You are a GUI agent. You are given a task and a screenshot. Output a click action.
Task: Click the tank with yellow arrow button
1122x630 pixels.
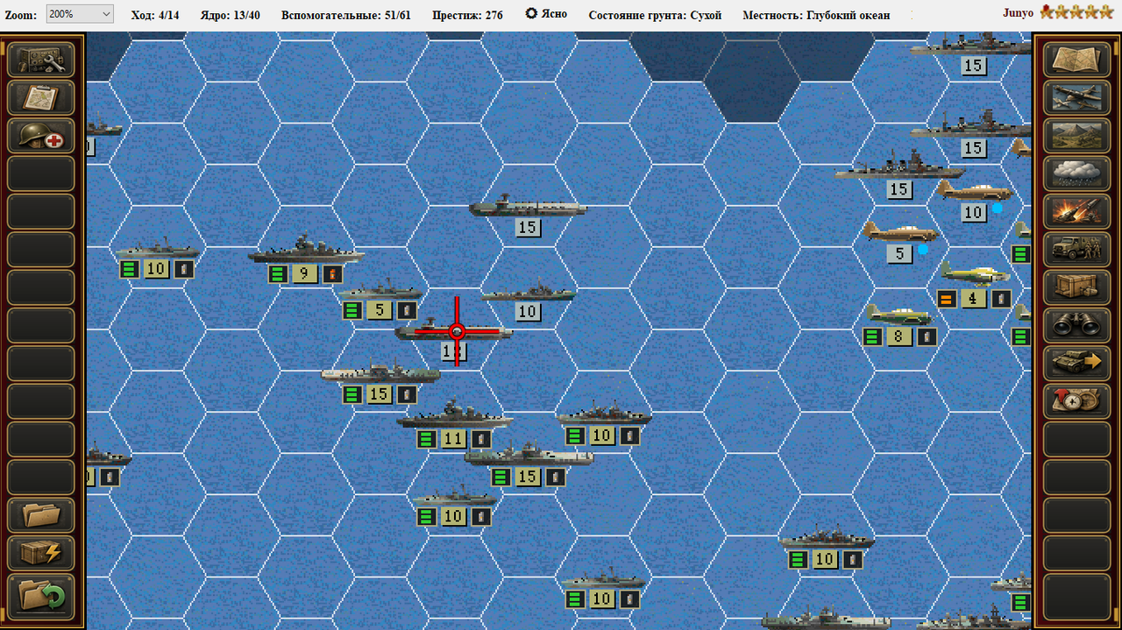(x=1076, y=364)
